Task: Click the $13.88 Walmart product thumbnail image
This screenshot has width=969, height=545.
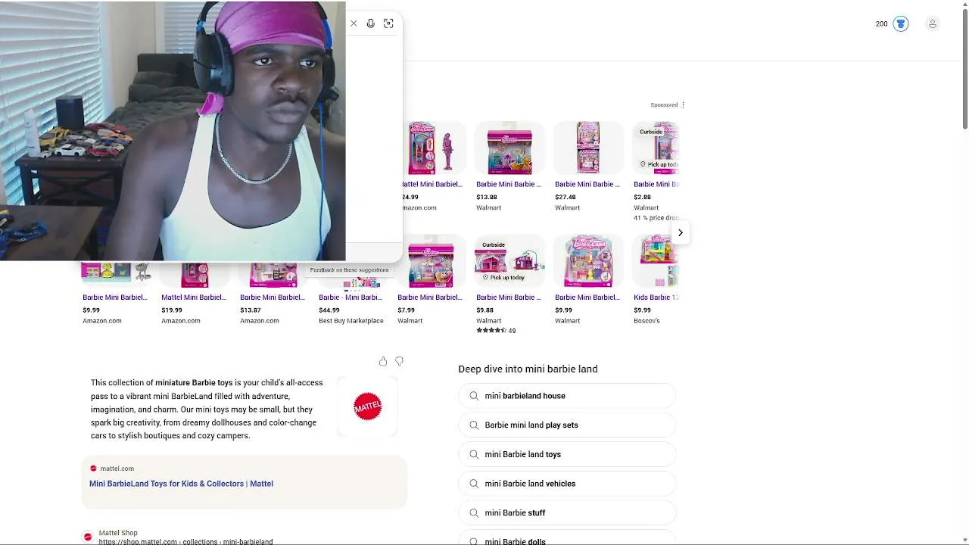Action: (x=509, y=148)
